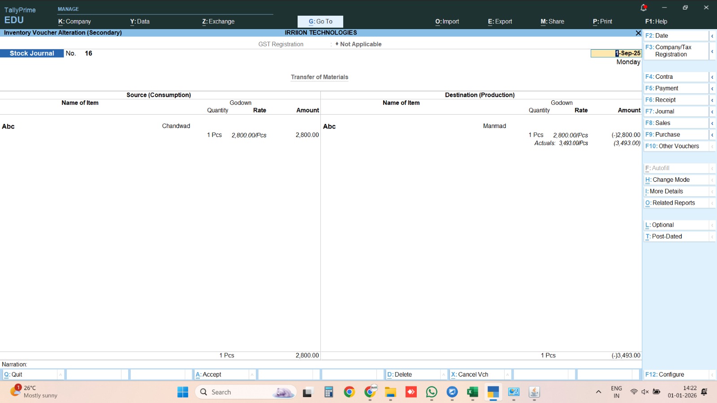This screenshot has height=403, width=717.
Task: Expand the chevron beside F4: Contra
Action: [x=712, y=77]
